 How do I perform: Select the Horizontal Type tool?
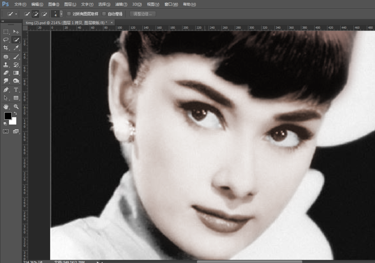pos(16,90)
